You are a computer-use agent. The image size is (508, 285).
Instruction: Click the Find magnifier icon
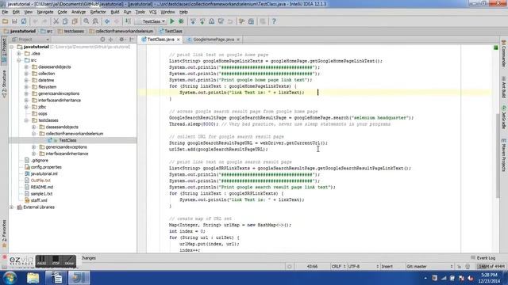87,21
